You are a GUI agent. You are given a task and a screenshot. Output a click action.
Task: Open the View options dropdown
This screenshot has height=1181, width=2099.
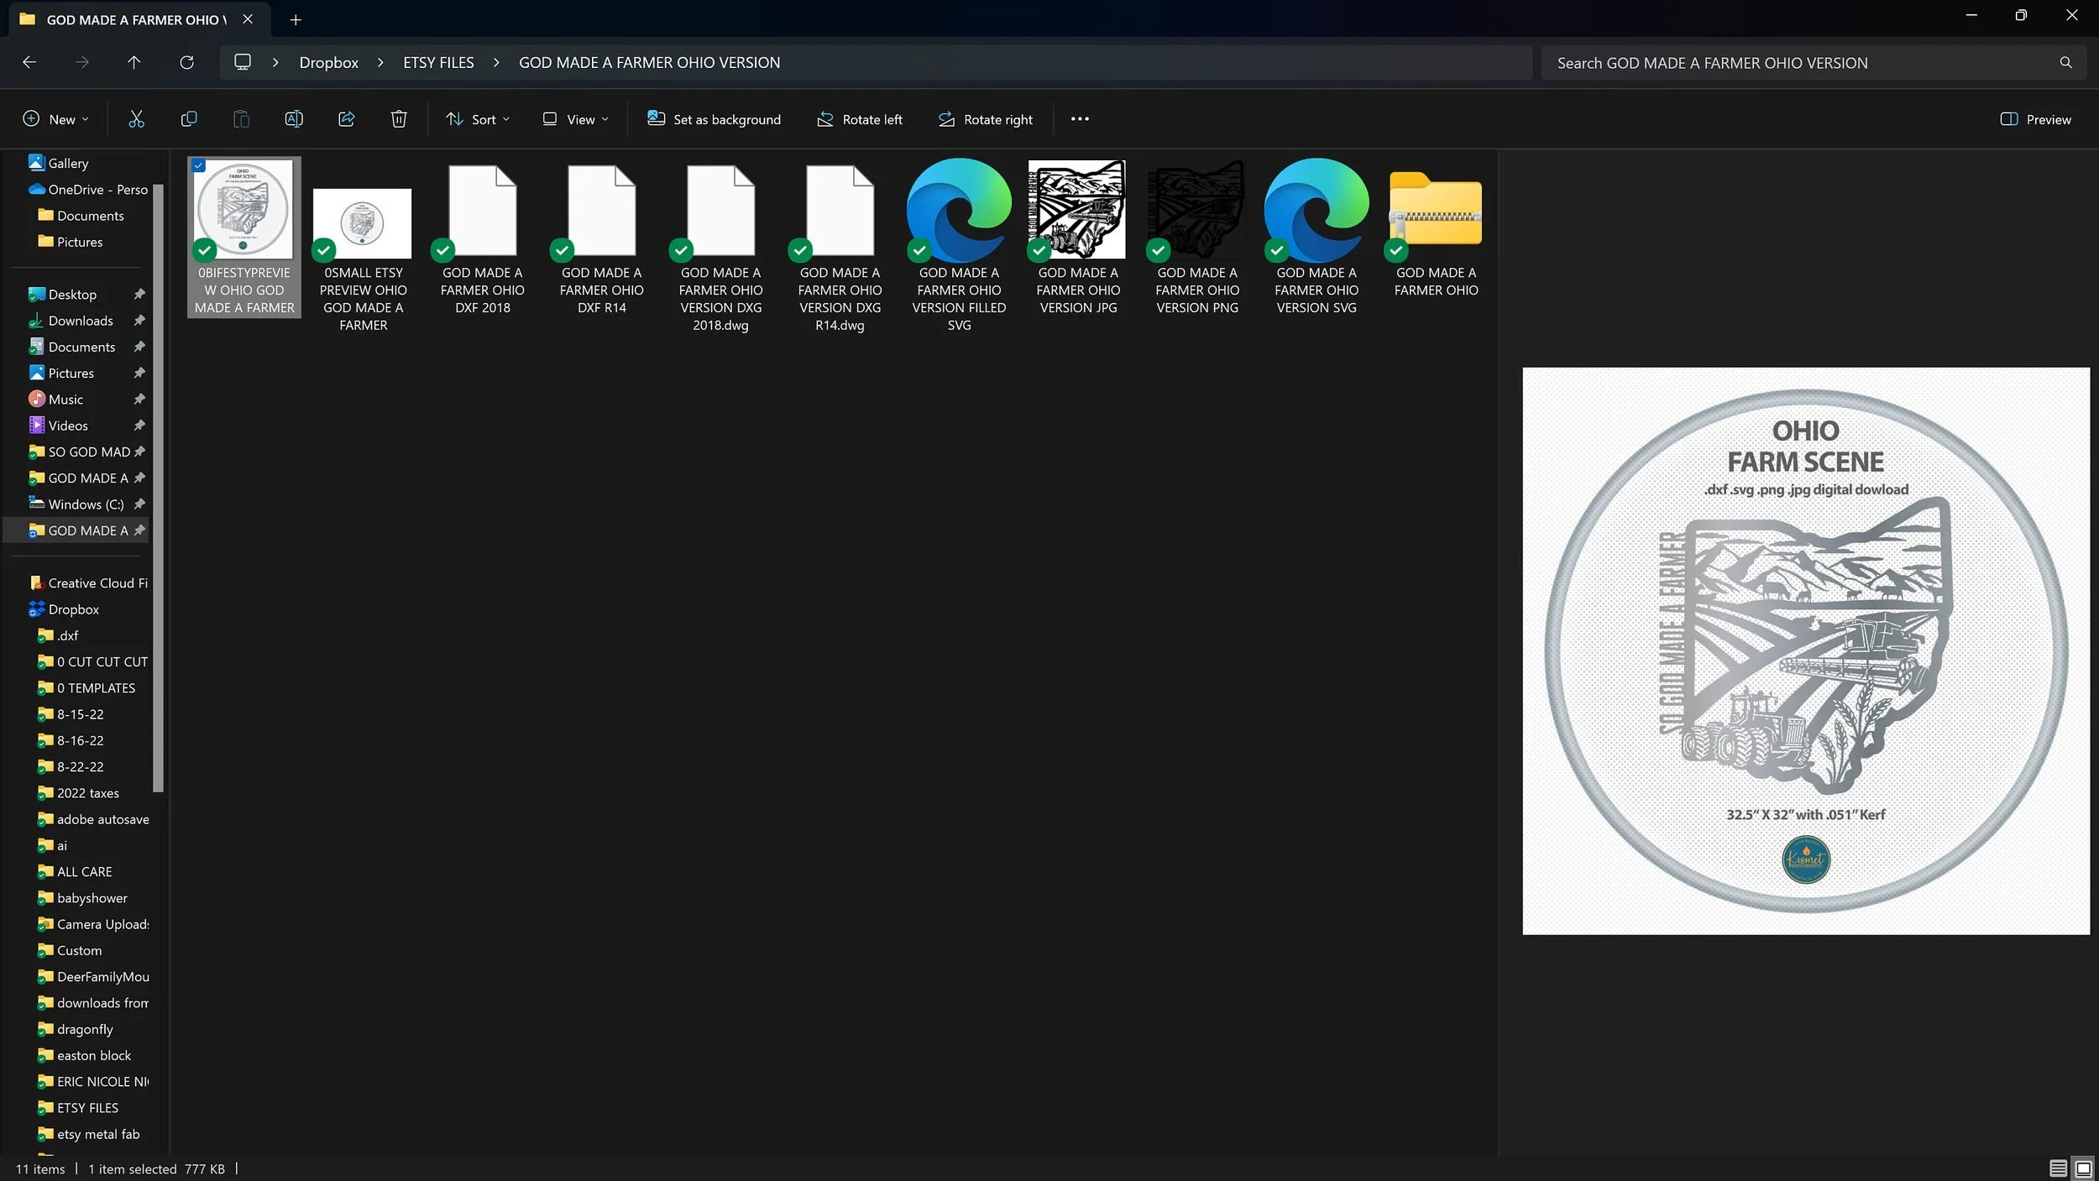pyautogui.click(x=575, y=119)
